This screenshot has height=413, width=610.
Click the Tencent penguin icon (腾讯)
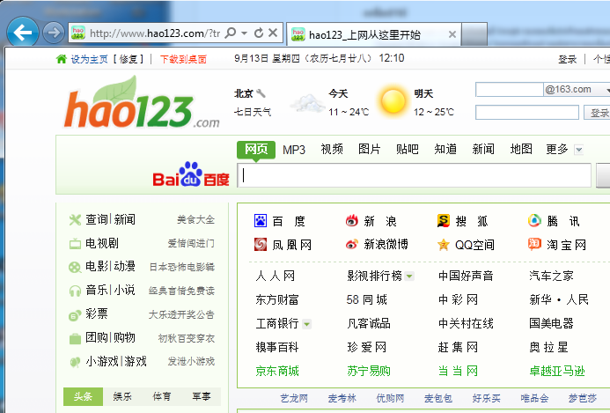534,221
